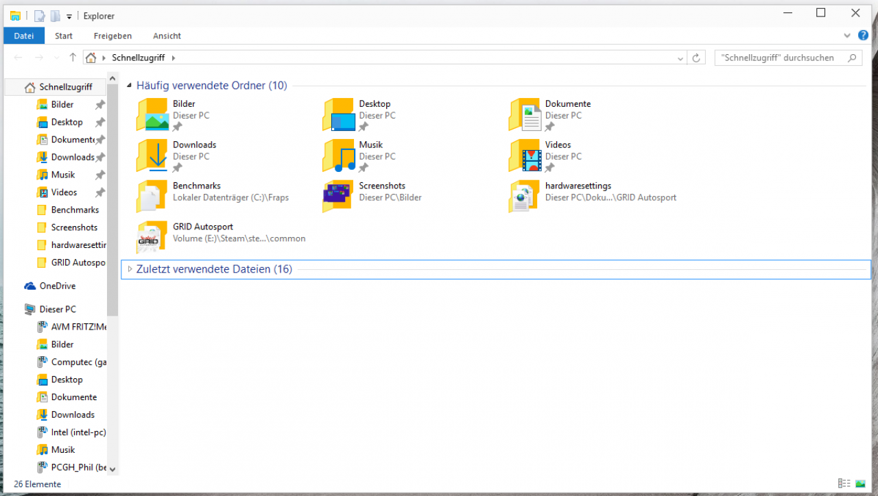Viewport: 878px width, 496px height.
Task: Expand the ribbon with the chevron
Action: (847, 35)
